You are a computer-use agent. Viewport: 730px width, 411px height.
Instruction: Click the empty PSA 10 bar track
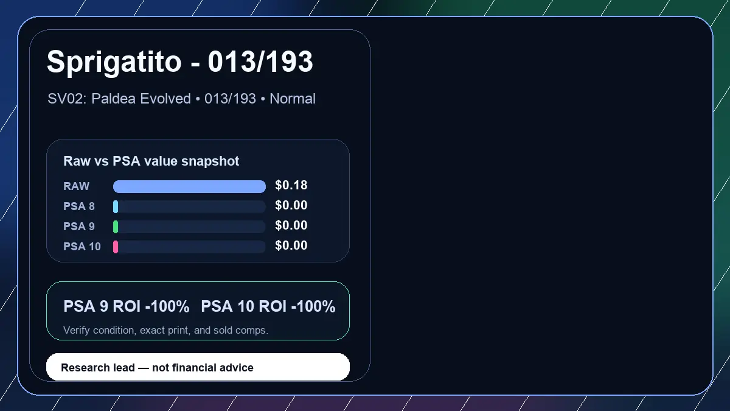pyautogui.click(x=189, y=247)
